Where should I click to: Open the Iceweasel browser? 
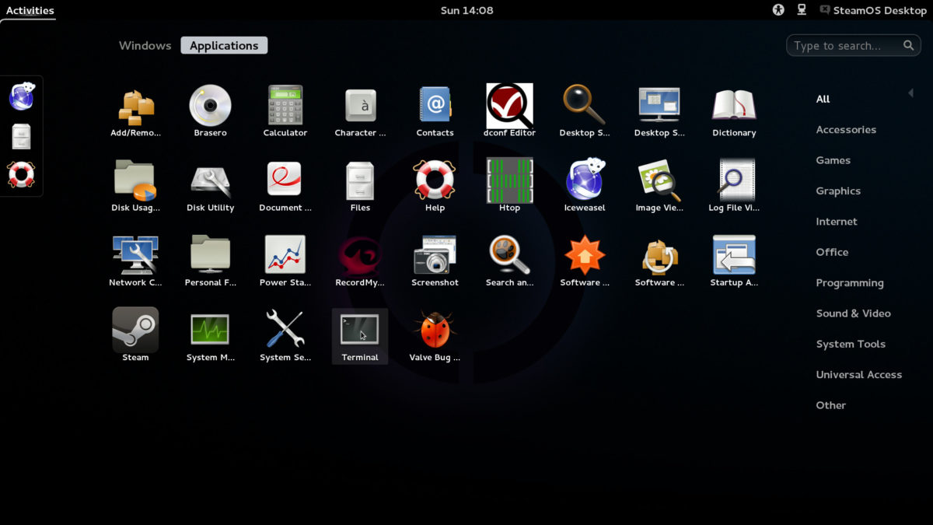[x=584, y=180]
